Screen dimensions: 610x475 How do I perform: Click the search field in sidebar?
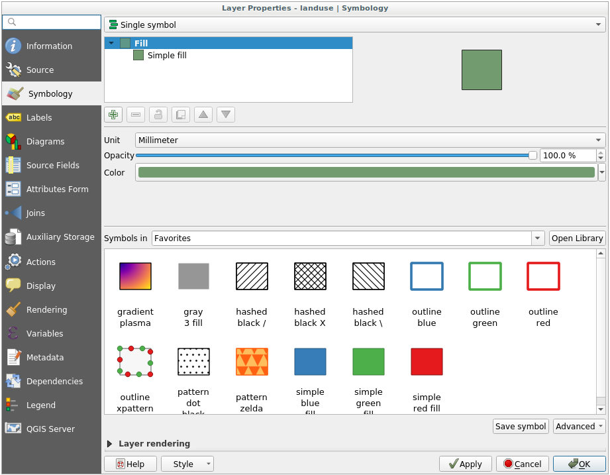click(52, 23)
